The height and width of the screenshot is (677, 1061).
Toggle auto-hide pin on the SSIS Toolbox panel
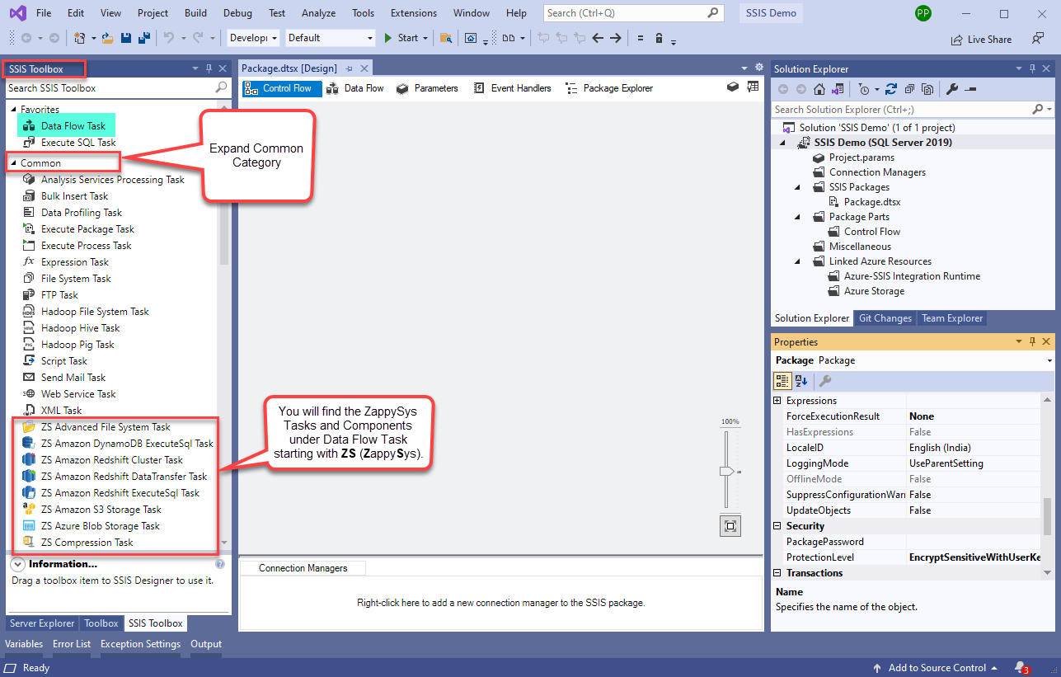(x=209, y=68)
